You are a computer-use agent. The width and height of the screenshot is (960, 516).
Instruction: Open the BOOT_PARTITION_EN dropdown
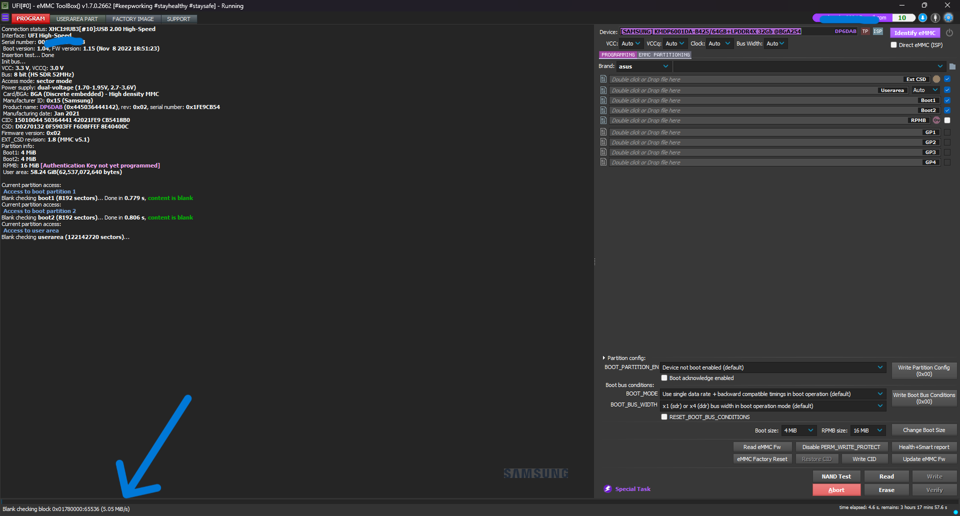click(772, 367)
